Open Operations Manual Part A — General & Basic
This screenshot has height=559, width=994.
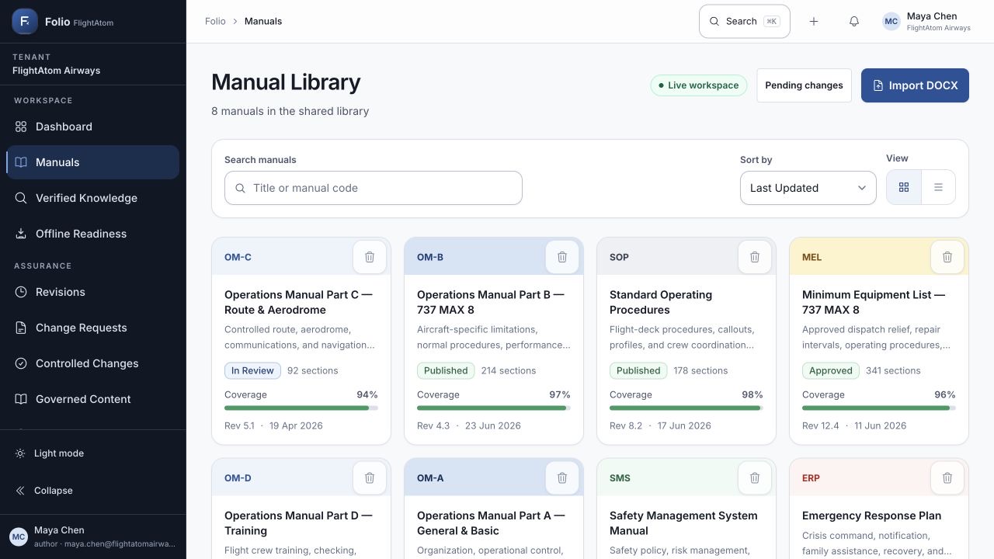click(491, 523)
